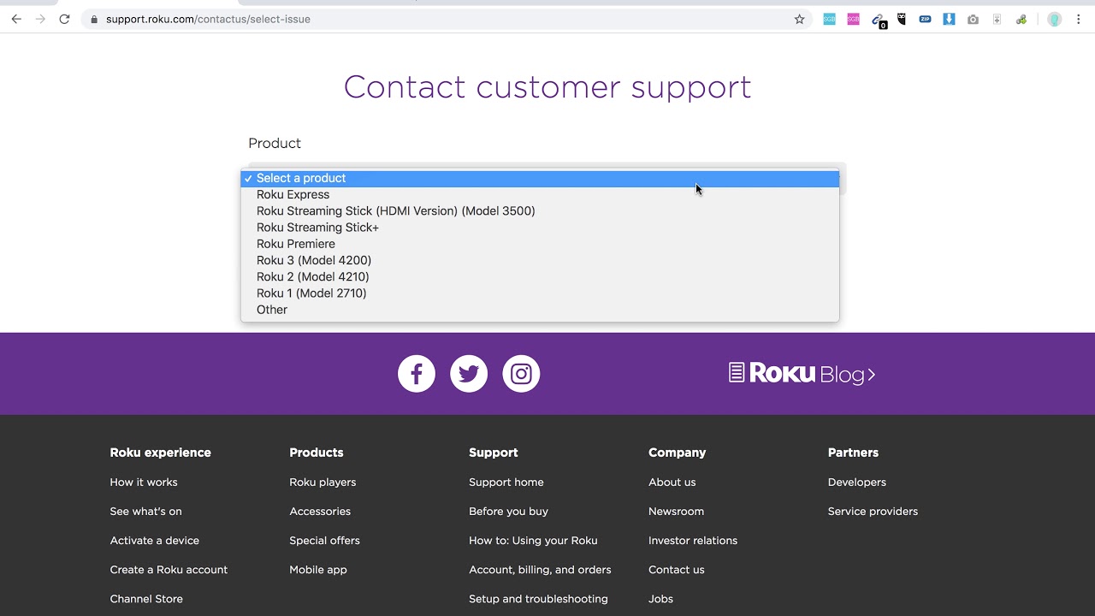This screenshot has width=1095, height=616.
Task: Select Roku Express from product list
Action: click(540, 194)
